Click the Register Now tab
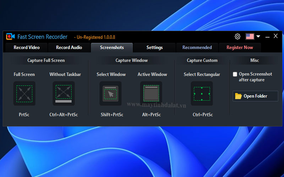Image resolution: width=284 pixels, height=177 pixels. pyautogui.click(x=240, y=47)
